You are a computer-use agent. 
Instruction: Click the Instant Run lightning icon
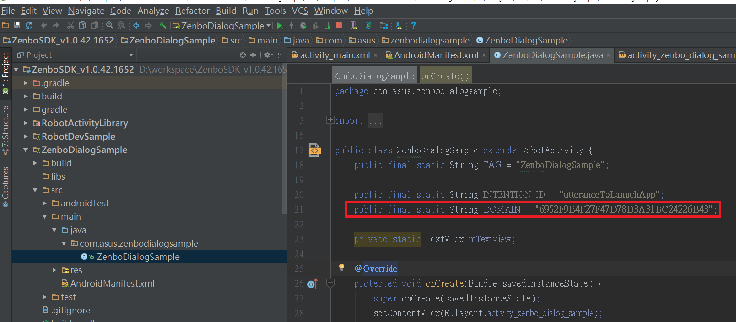pyautogui.click(x=292, y=25)
